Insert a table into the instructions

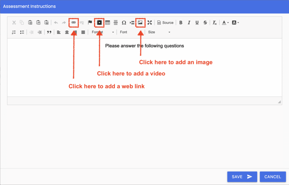tap(107, 22)
